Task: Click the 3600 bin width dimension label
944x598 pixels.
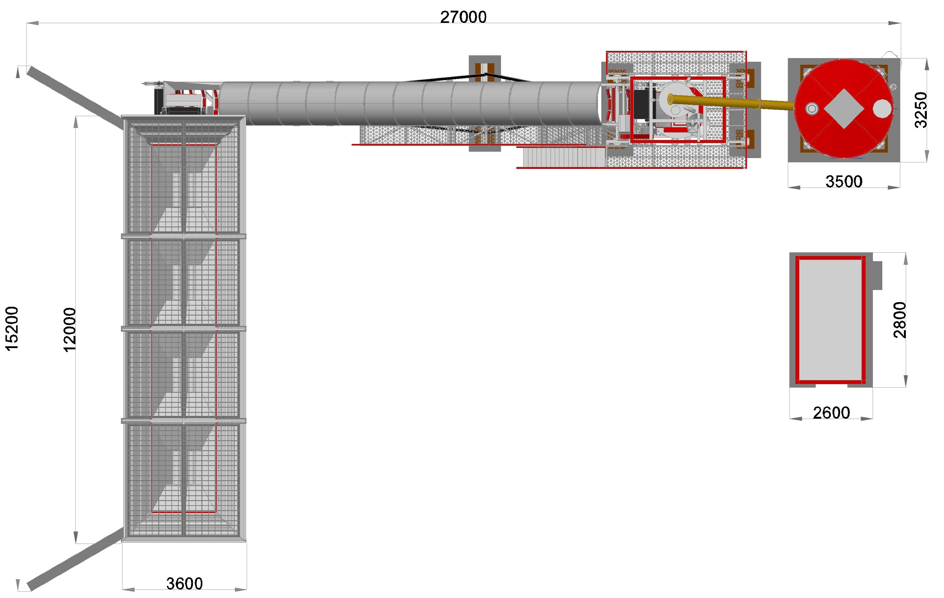Action: click(x=184, y=584)
